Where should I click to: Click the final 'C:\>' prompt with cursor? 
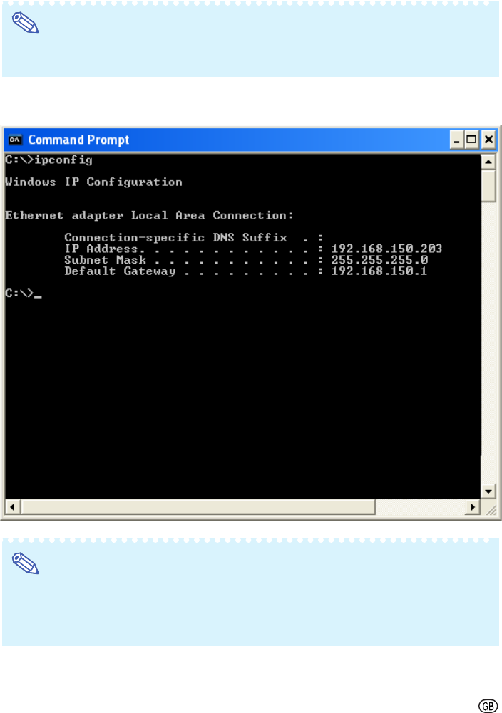click(24, 293)
